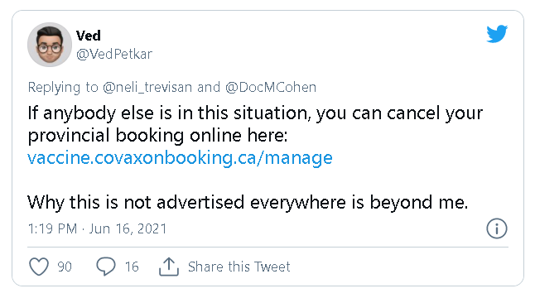The width and height of the screenshot is (535, 298).
Task: Open Ved's profile avatar picture
Action: [x=50, y=45]
